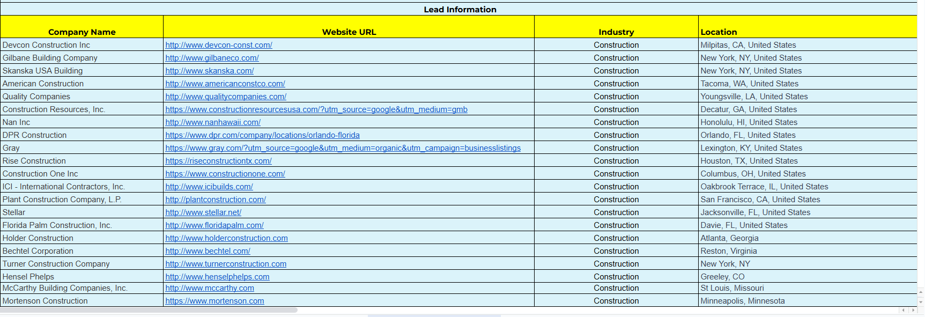Screen dimensions: 925x317
Task: Open the henselphelps.com link
Action: click(217, 277)
